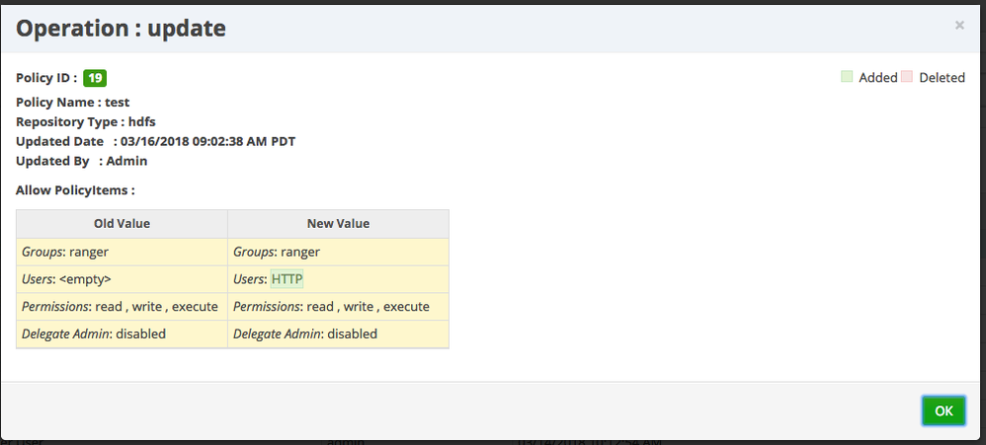This screenshot has height=445, width=986.
Task: Click the green Added legend swatch
Action: click(x=847, y=77)
